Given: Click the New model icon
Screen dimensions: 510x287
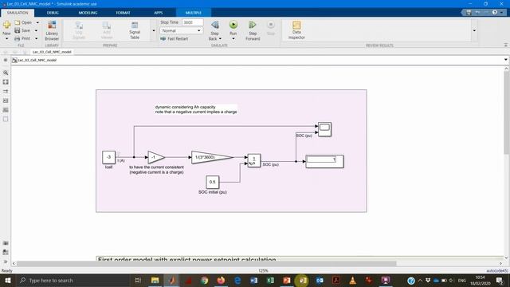Looking at the screenshot, I should click(6, 26).
